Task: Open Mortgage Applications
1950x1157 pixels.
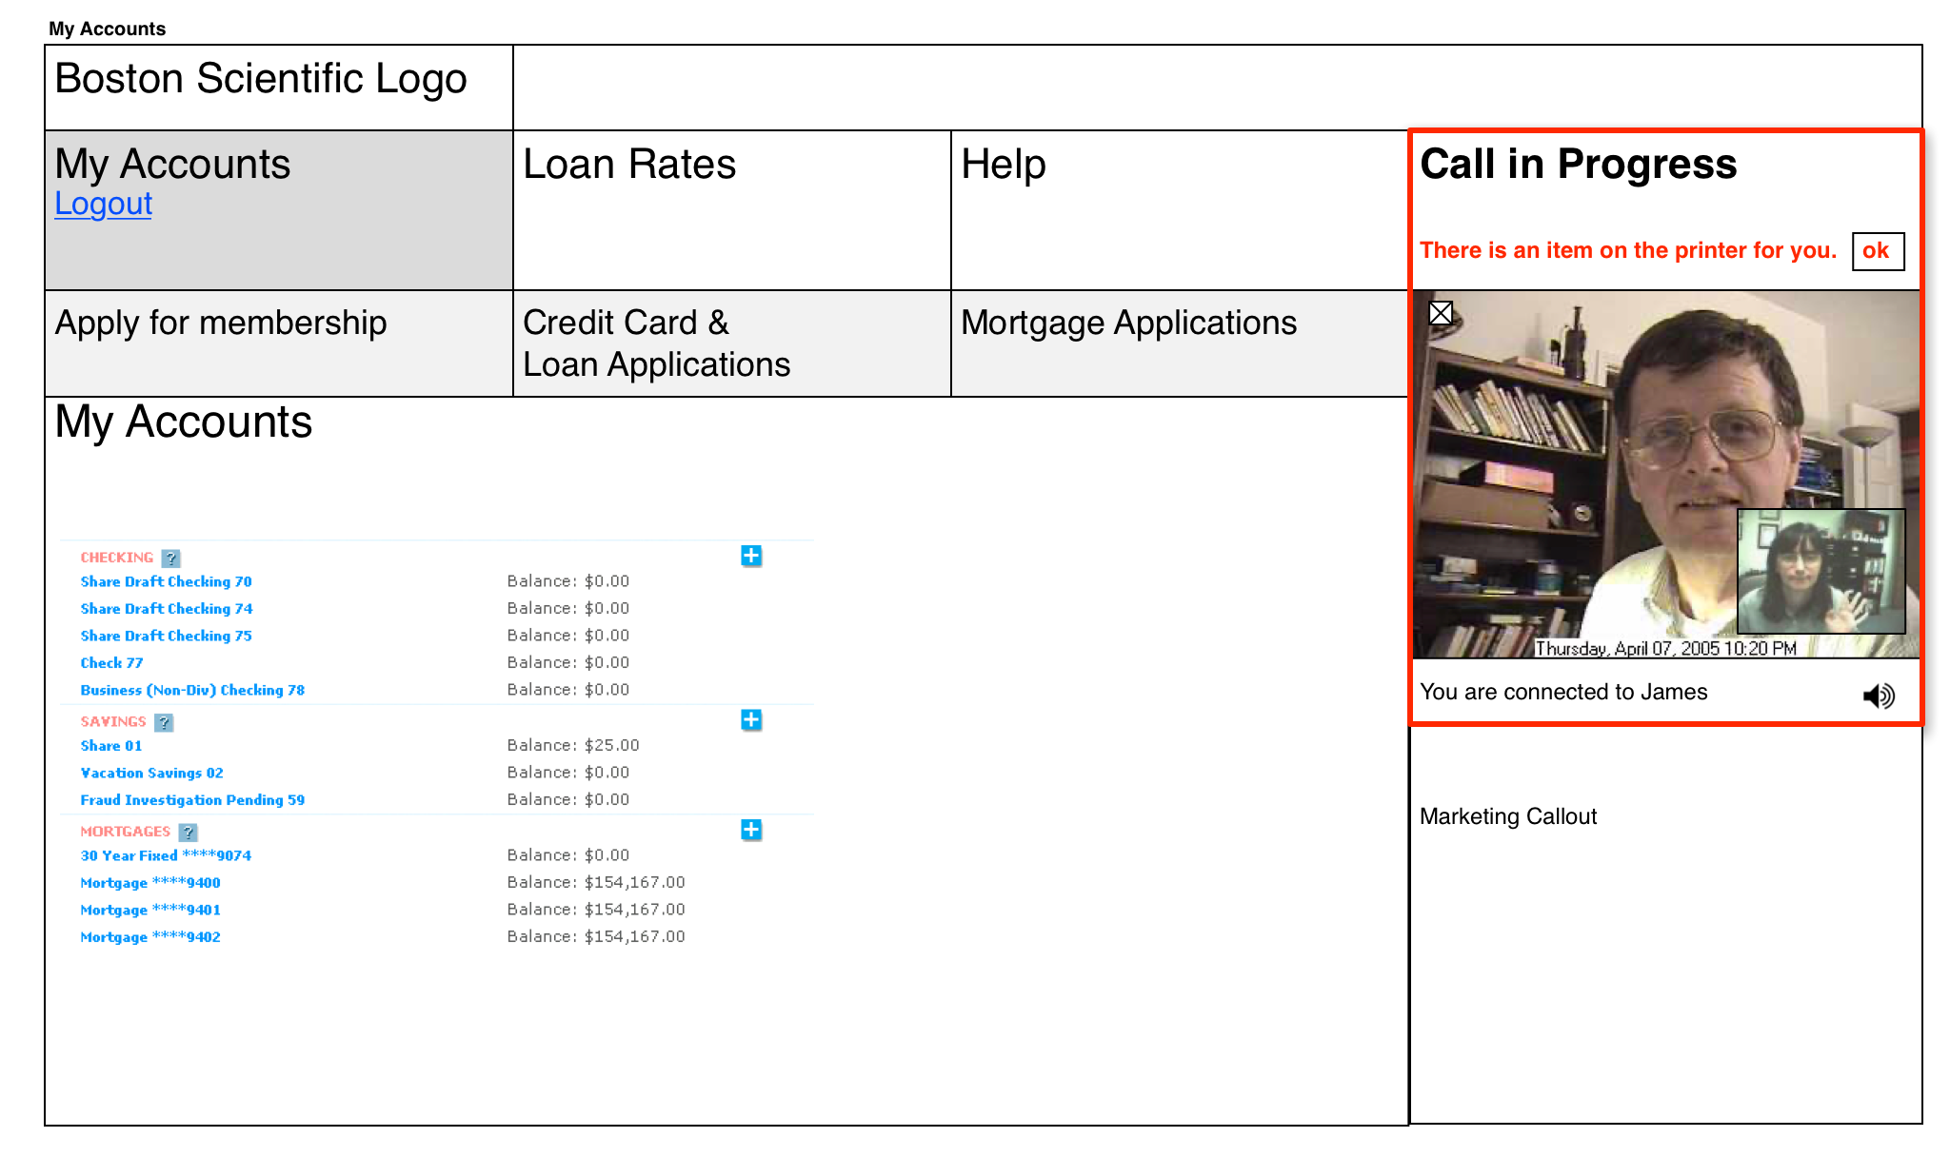Action: [1129, 324]
